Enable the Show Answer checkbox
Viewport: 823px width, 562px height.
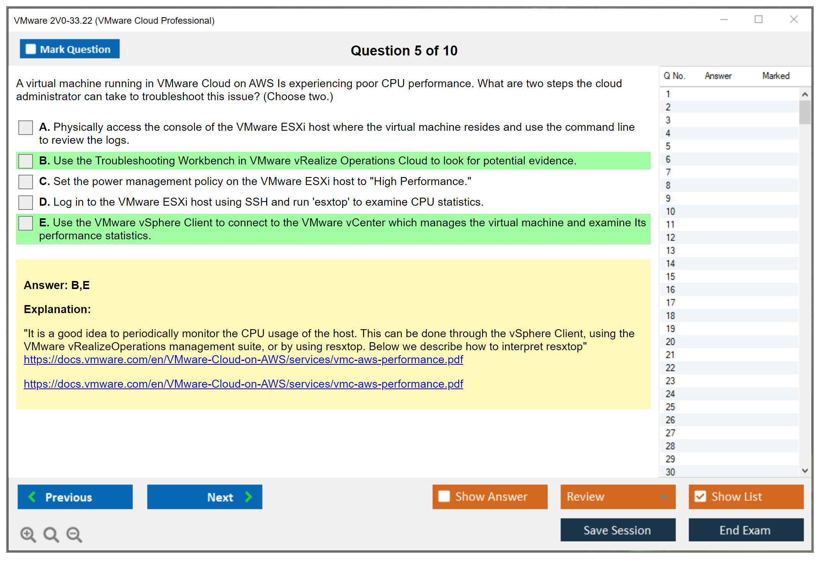(444, 496)
